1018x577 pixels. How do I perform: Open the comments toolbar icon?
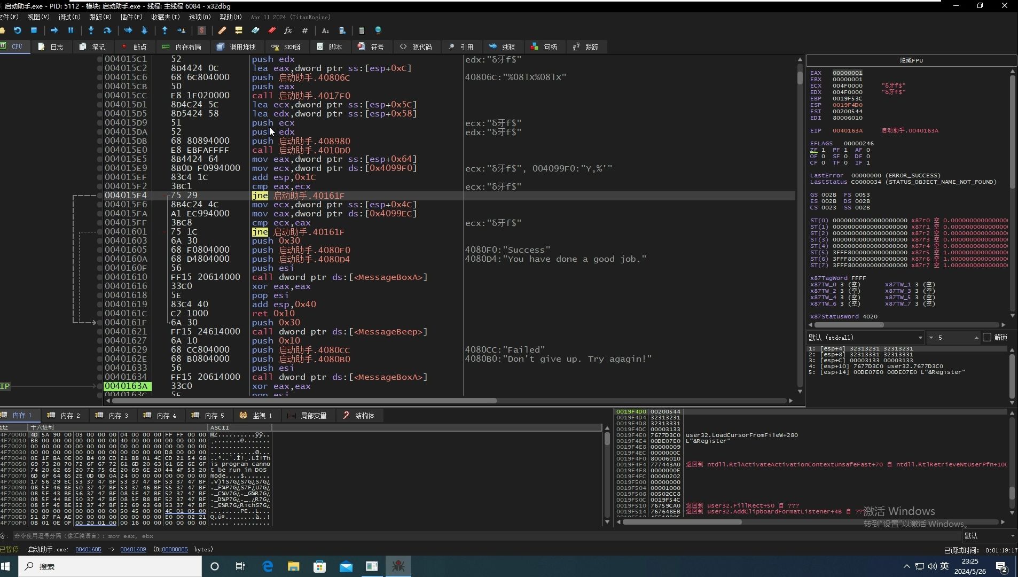239,30
